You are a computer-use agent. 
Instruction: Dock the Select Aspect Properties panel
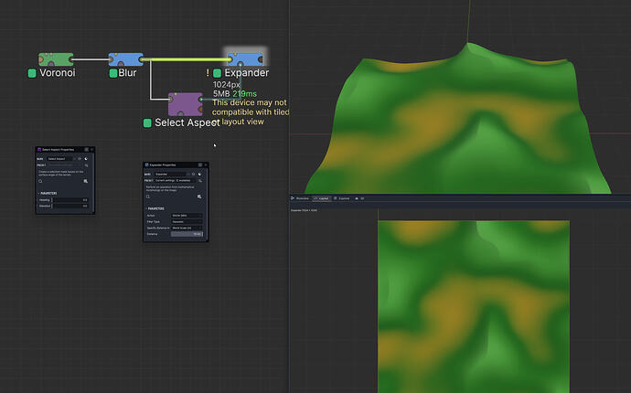(87, 149)
